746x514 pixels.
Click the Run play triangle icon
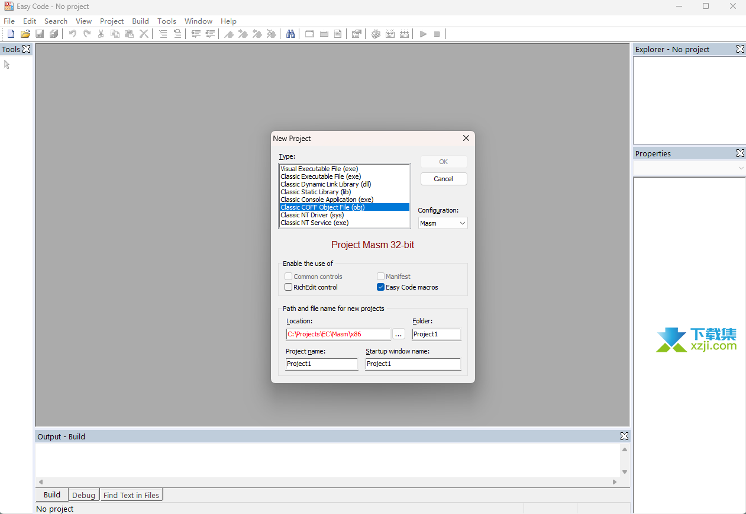[x=423, y=34]
